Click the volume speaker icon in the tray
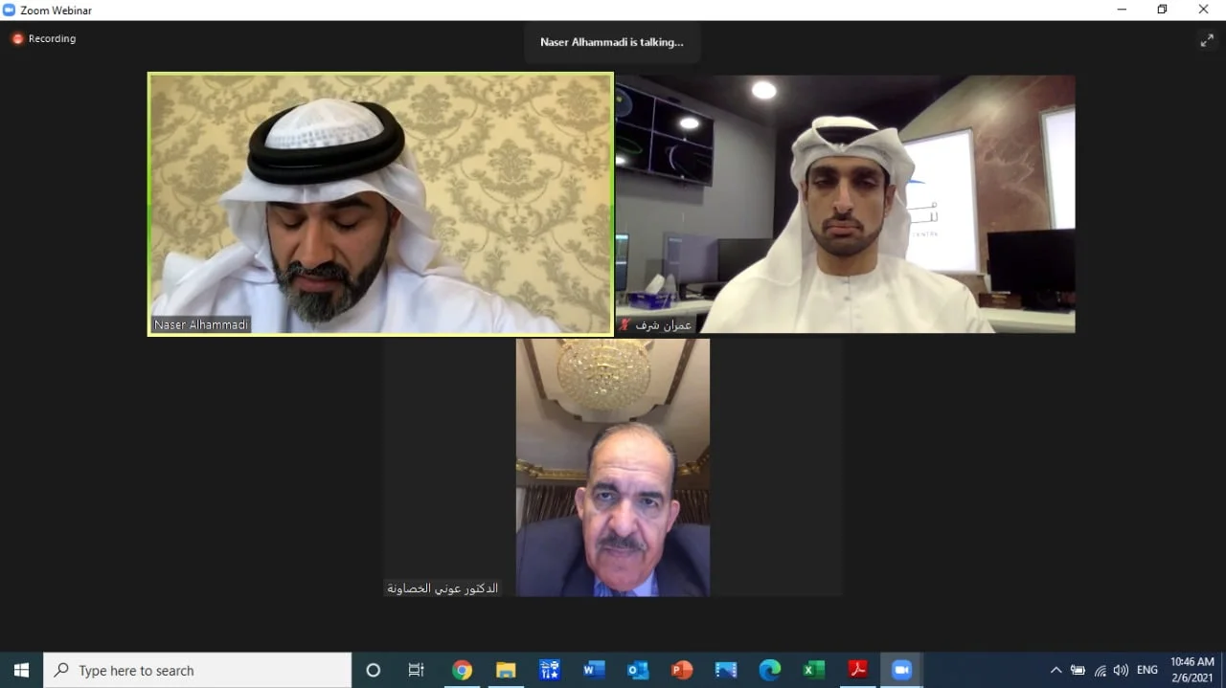 click(1121, 670)
